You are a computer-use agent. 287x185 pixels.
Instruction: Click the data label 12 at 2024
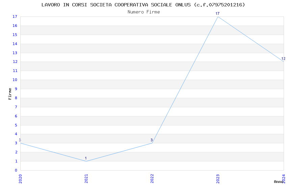coord(283,59)
